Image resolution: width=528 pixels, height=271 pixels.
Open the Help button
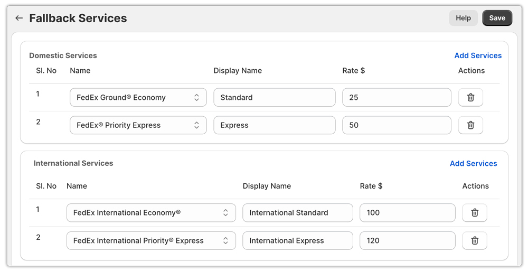[x=463, y=18]
